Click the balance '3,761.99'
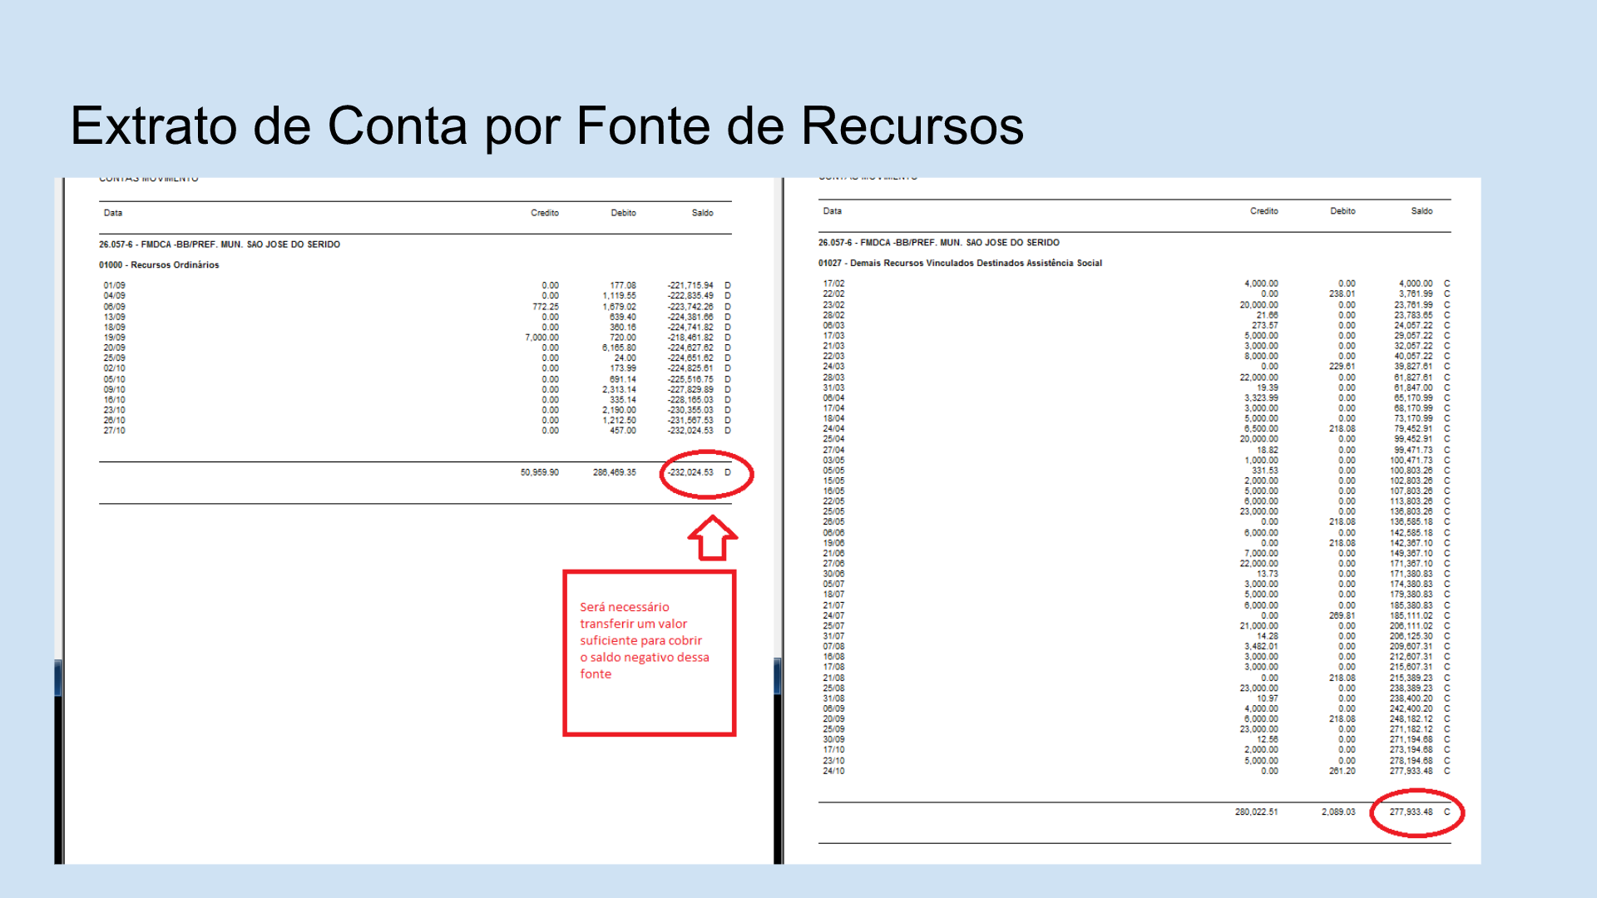Viewport: 1597px width, 898px height. coord(1416,294)
